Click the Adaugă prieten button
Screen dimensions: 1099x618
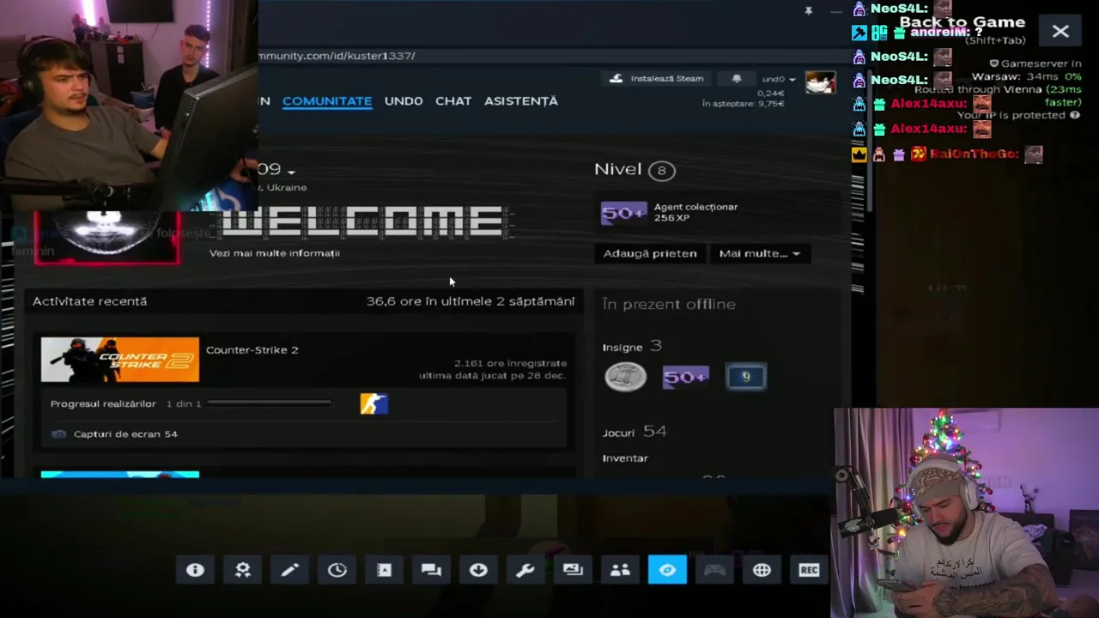[x=650, y=253]
